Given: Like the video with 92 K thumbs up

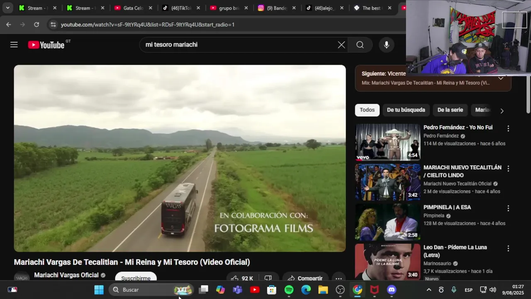Looking at the screenshot, I should [242, 278].
